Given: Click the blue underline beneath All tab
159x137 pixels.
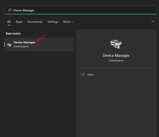Looking at the screenshot, I should tap(9, 25).
